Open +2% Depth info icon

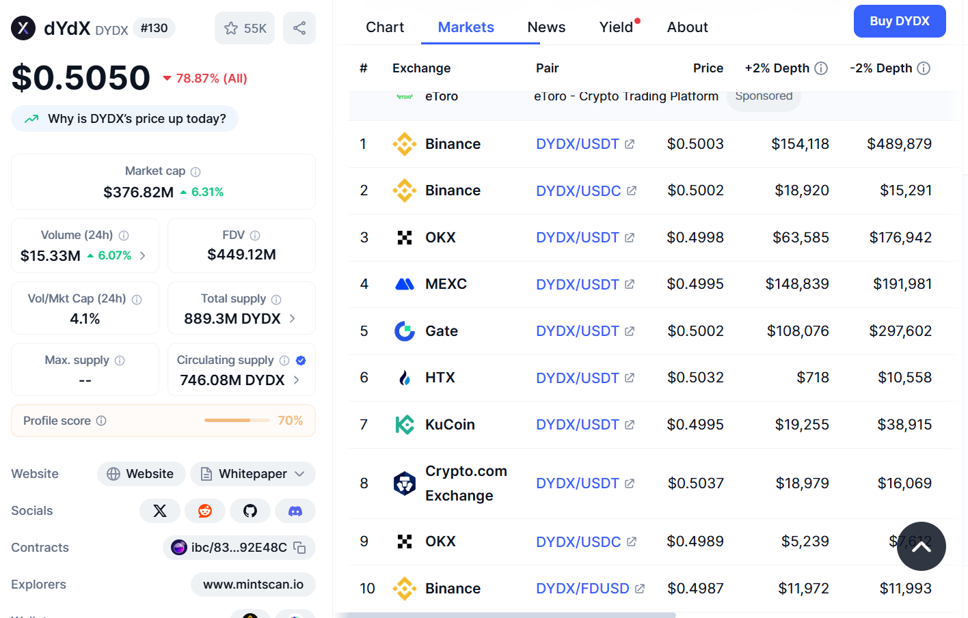coord(821,68)
